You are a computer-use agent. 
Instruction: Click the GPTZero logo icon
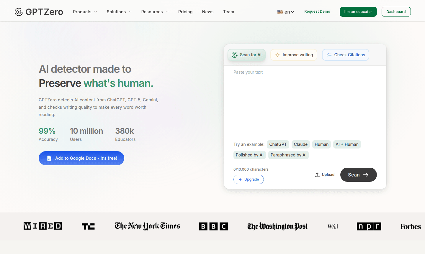[x=19, y=12]
